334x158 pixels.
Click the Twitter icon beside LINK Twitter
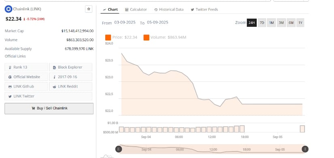[10, 96]
